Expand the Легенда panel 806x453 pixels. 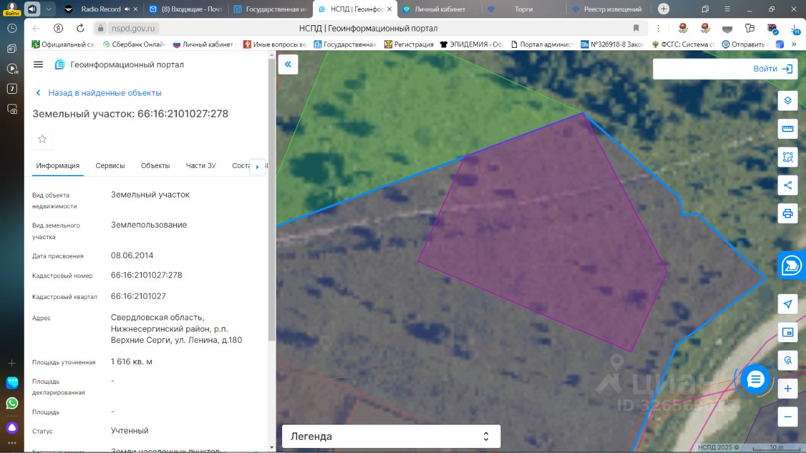coord(391,436)
